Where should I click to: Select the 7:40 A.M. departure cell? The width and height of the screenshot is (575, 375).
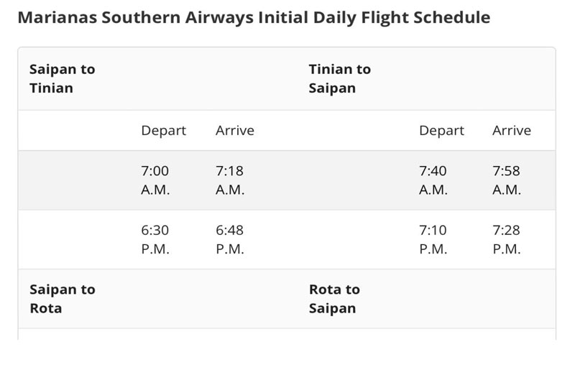(x=433, y=180)
